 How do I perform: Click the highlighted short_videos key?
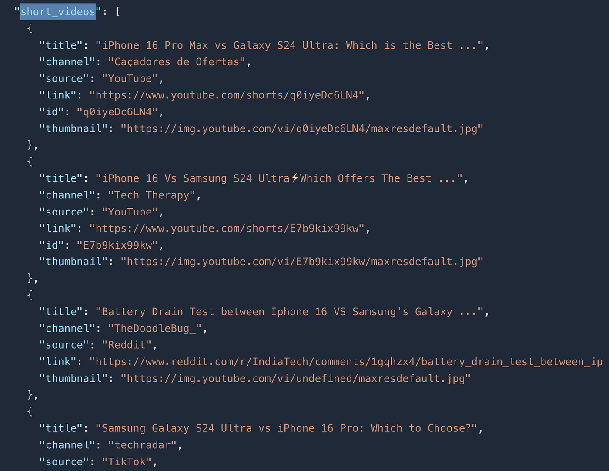58,12
